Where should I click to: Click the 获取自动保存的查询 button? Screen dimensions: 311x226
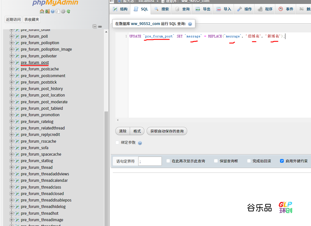coord(167,131)
